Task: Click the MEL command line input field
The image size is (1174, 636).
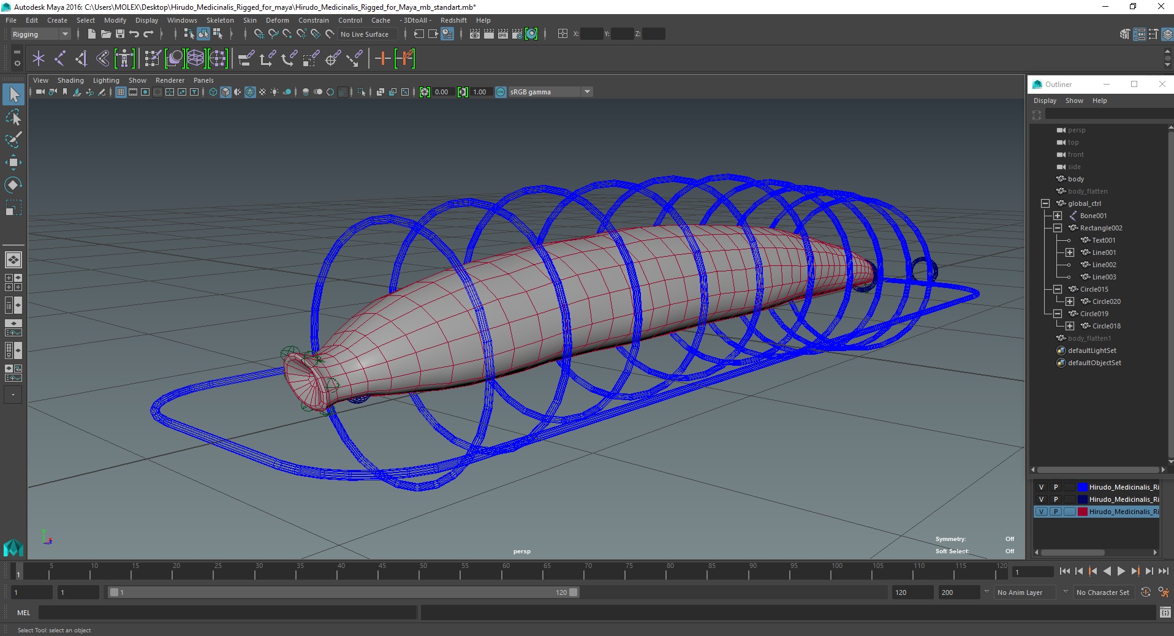Action: pos(228,612)
